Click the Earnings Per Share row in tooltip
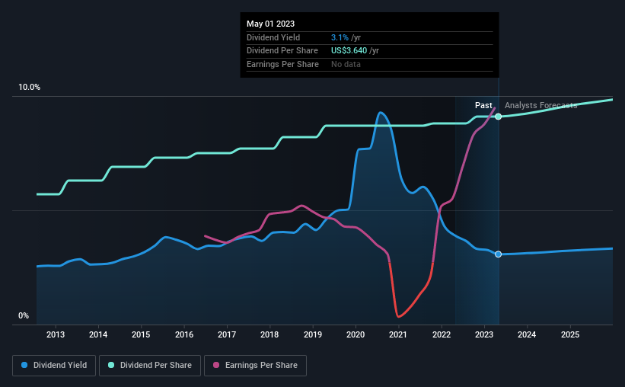 pos(369,64)
